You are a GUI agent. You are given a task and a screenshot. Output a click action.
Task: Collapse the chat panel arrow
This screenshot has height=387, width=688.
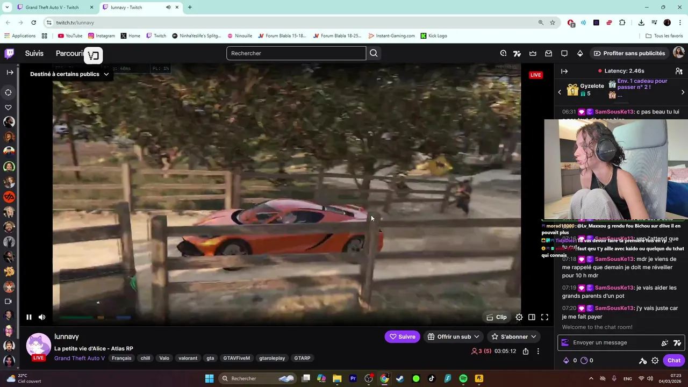564,71
